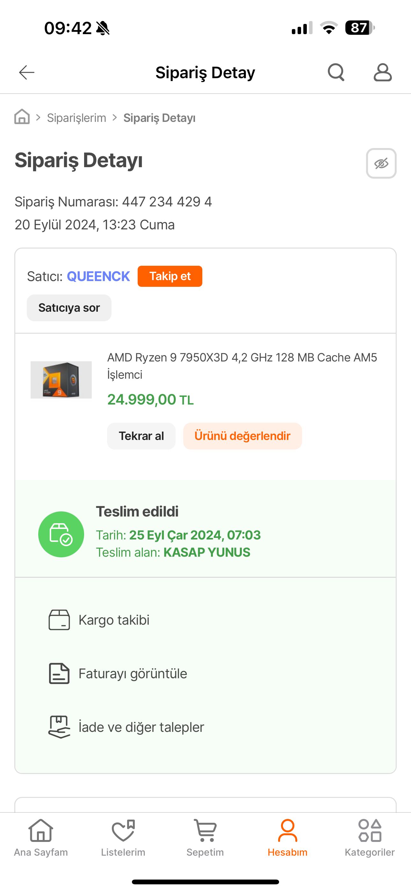Open search with the magnifier icon
The height and width of the screenshot is (892, 411).
click(x=336, y=72)
